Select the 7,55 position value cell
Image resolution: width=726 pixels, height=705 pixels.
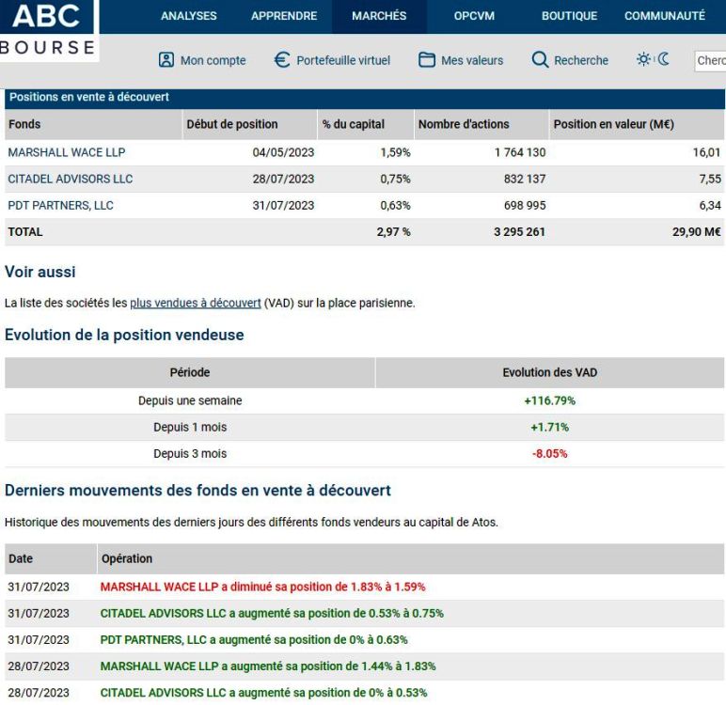[710, 179]
